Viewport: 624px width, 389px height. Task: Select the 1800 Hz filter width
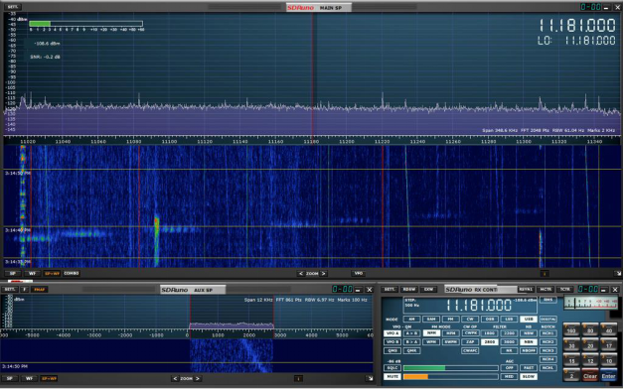(x=490, y=333)
